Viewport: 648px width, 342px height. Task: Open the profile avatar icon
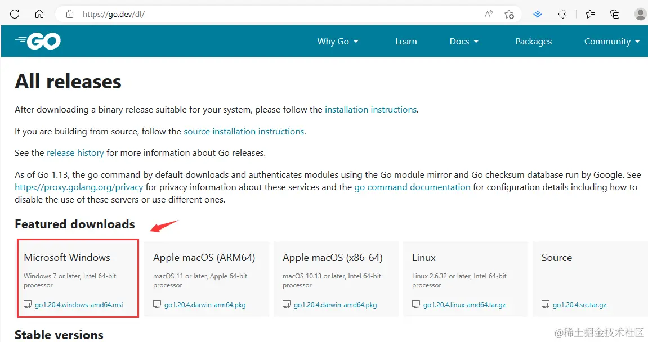[641, 14]
